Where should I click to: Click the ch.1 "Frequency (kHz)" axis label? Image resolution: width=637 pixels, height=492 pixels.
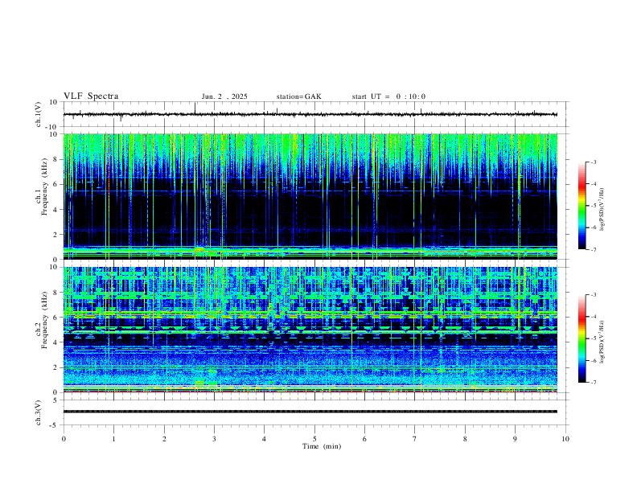pos(45,186)
